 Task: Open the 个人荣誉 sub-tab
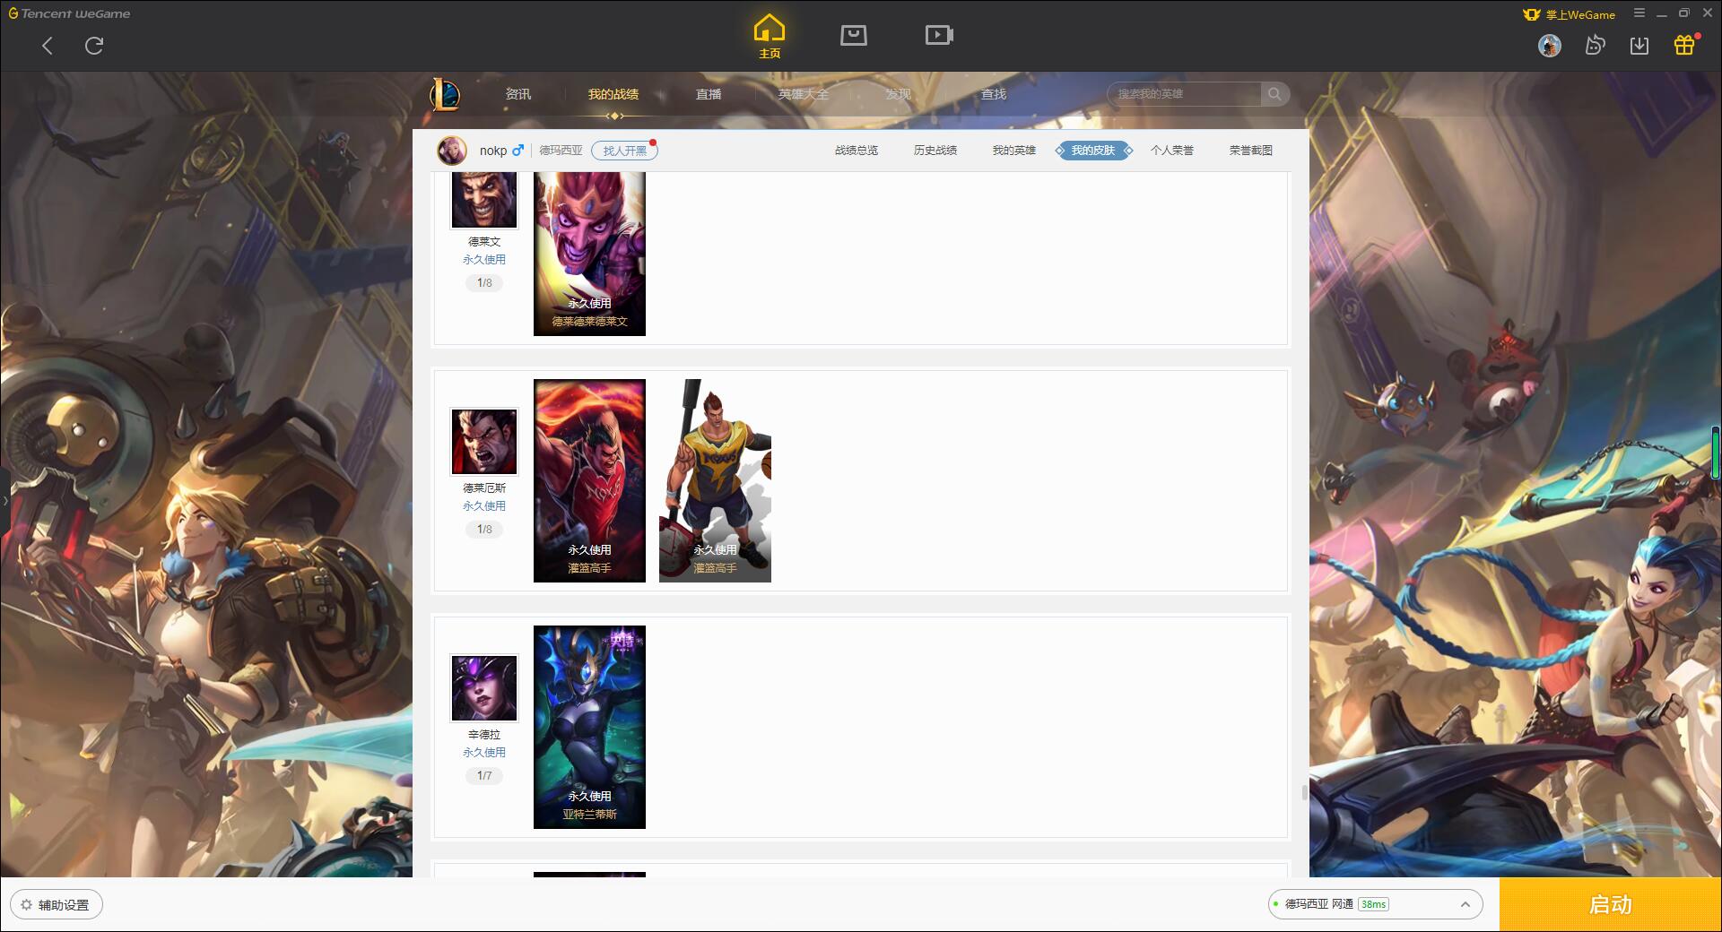[x=1172, y=151]
